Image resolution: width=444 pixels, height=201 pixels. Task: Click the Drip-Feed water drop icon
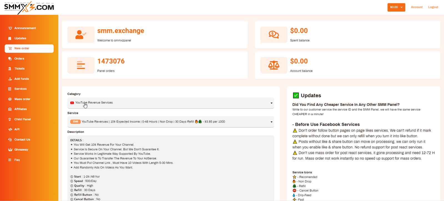pos(294,195)
